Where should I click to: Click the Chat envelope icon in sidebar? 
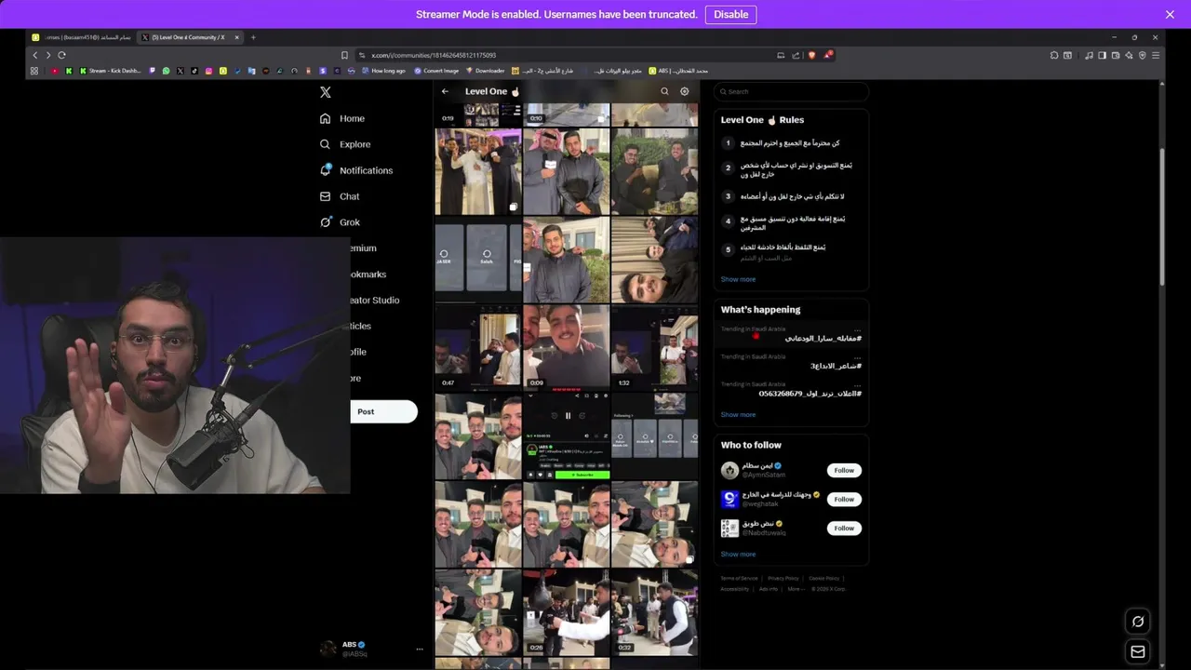click(325, 196)
